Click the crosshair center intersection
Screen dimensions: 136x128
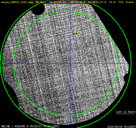pyautogui.click(x=70, y=63)
